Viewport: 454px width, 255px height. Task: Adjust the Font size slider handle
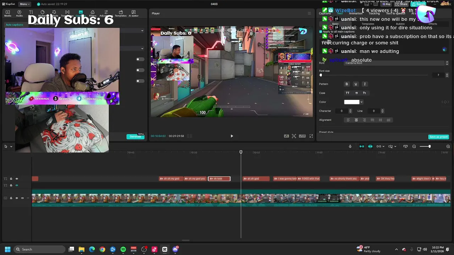tap(321, 75)
